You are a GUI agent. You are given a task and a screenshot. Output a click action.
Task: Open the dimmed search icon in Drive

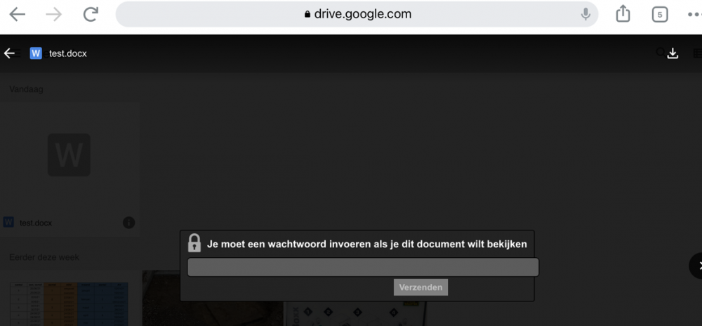click(661, 53)
